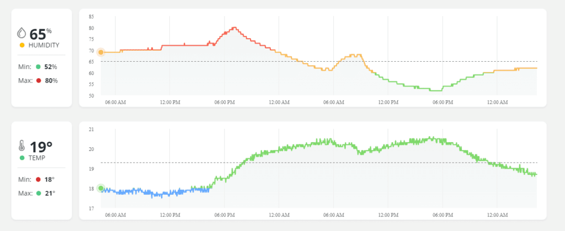Click the 19° current temperature reading
Image resolution: width=565 pixels, height=231 pixels.
click(41, 146)
